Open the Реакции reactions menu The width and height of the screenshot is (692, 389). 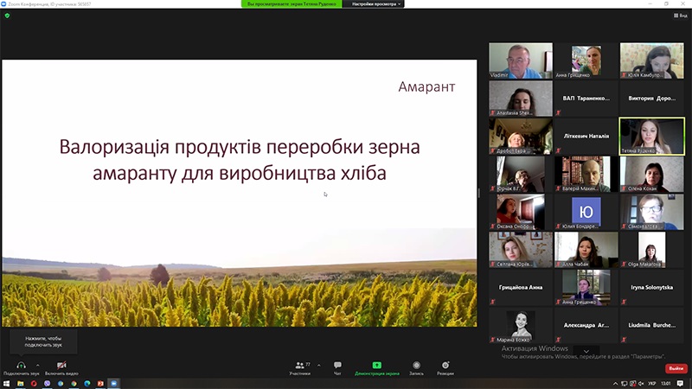coord(445,368)
